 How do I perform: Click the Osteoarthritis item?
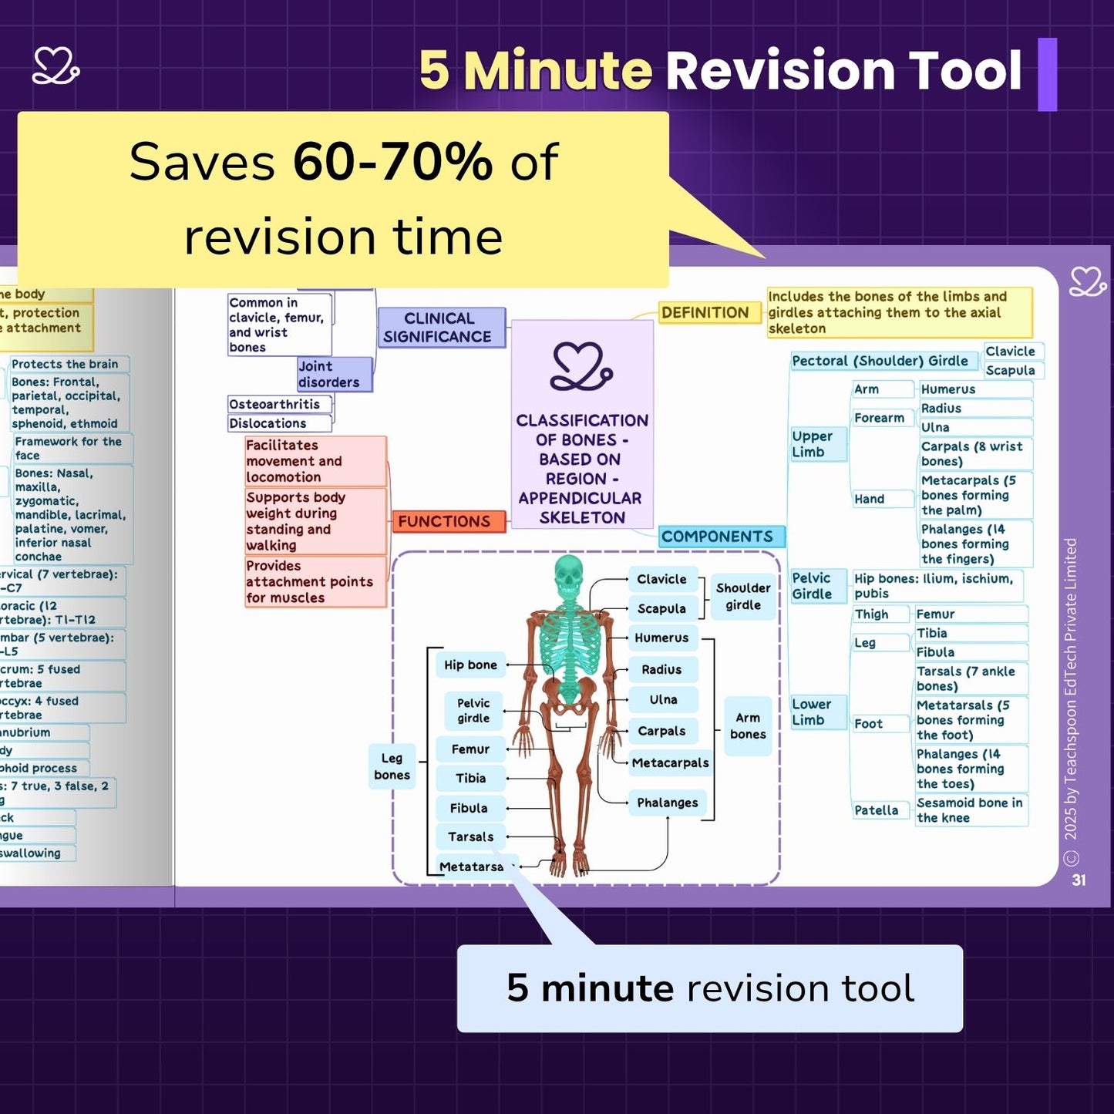click(x=276, y=405)
